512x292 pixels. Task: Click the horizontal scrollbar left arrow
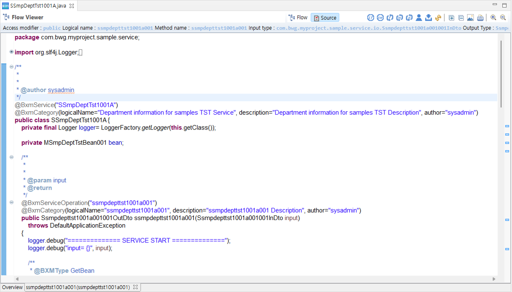click(x=17, y=279)
